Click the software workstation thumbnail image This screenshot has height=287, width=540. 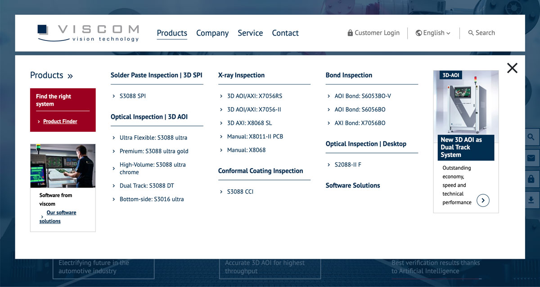pyautogui.click(x=63, y=166)
